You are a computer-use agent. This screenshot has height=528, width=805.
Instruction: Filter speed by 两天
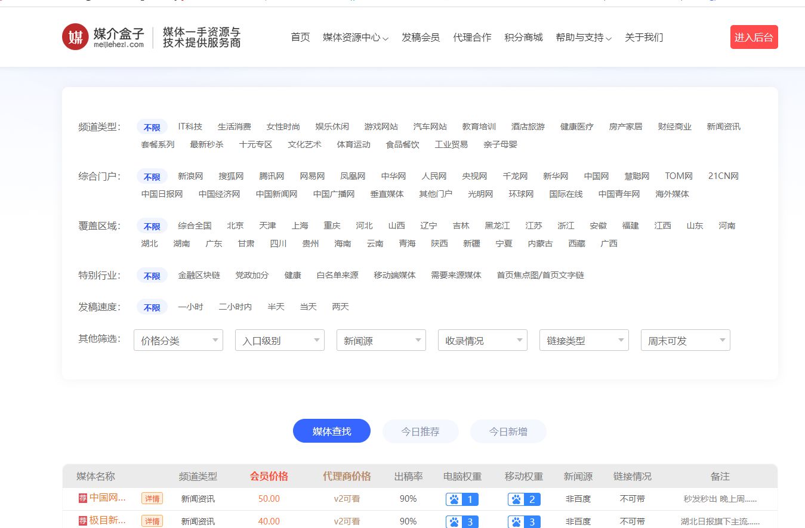coord(340,307)
